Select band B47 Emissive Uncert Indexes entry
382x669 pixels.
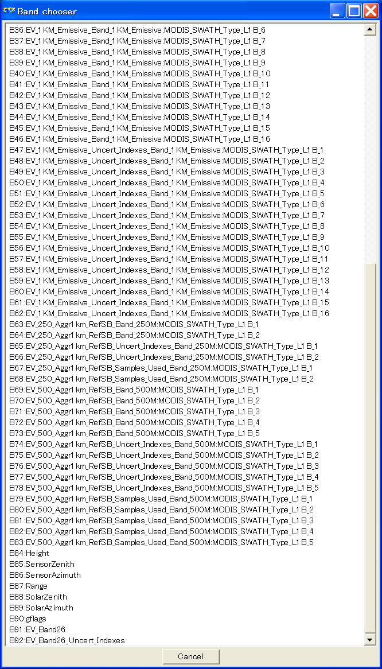coord(167,150)
